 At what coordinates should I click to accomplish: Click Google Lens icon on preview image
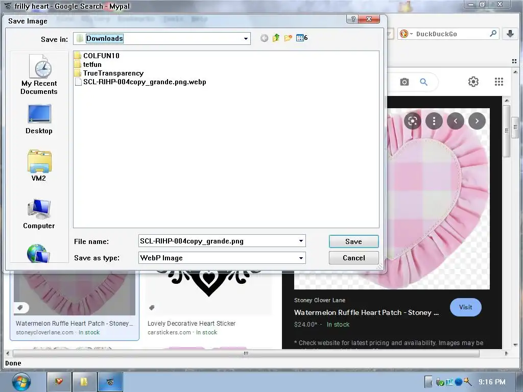point(413,121)
